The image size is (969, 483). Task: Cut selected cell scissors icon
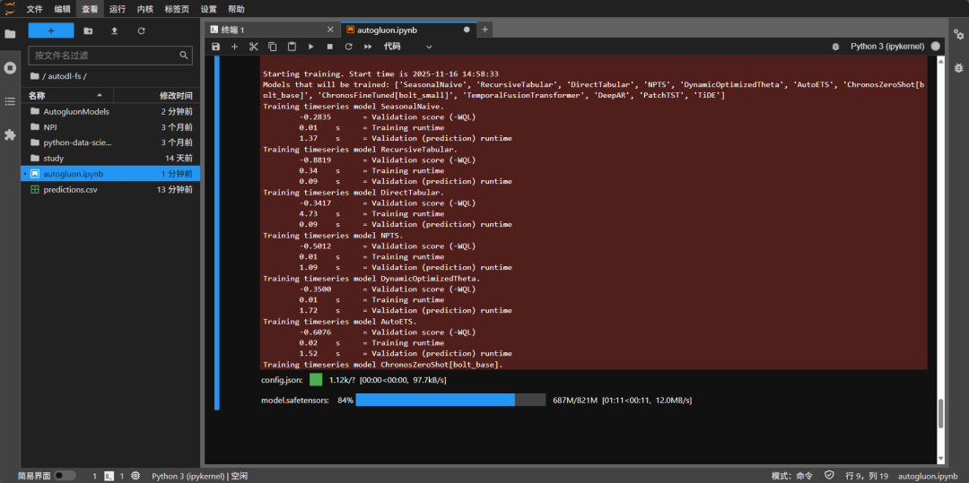pyautogui.click(x=253, y=47)
